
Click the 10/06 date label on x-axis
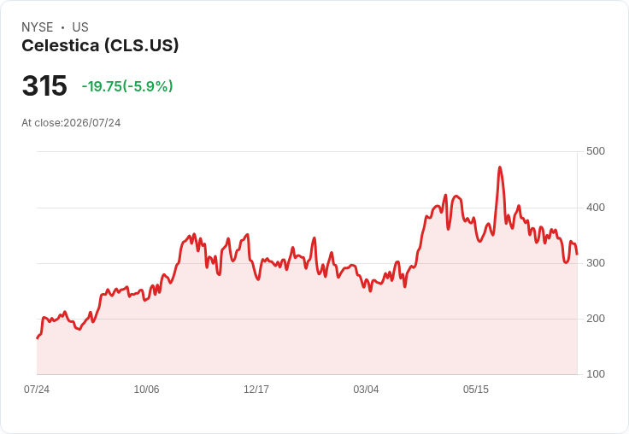pos(146,389)
